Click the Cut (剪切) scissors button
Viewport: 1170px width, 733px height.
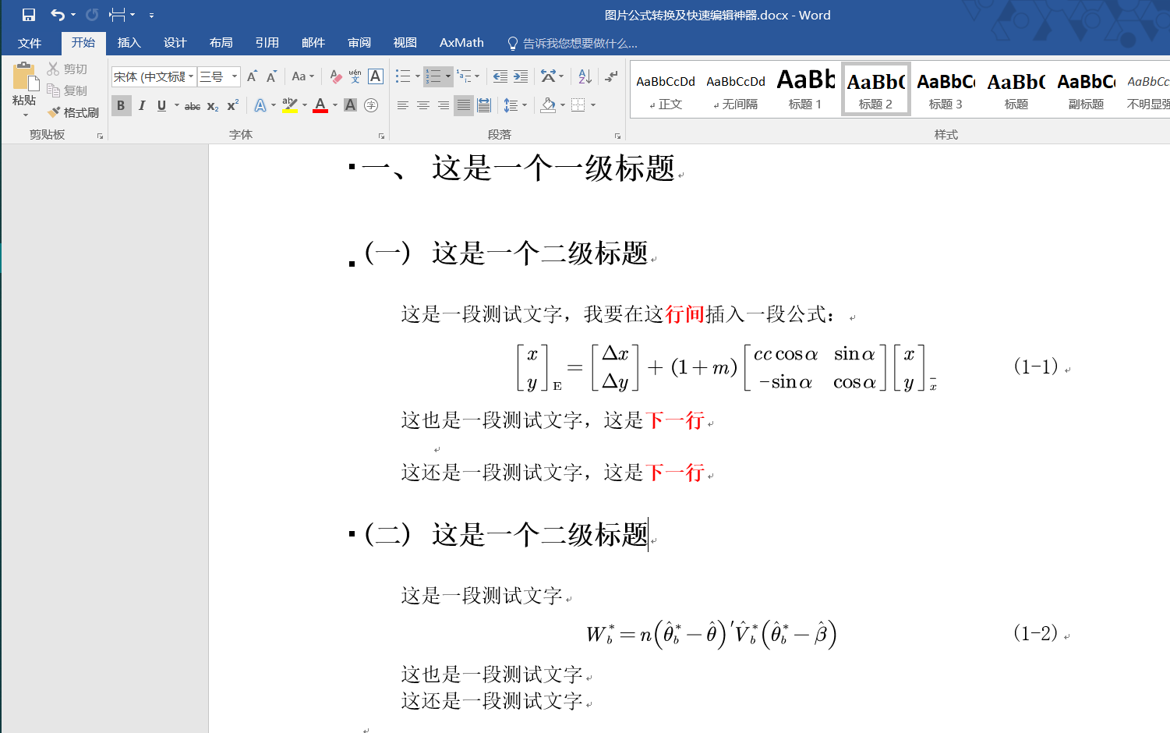[x=67, y=69]
